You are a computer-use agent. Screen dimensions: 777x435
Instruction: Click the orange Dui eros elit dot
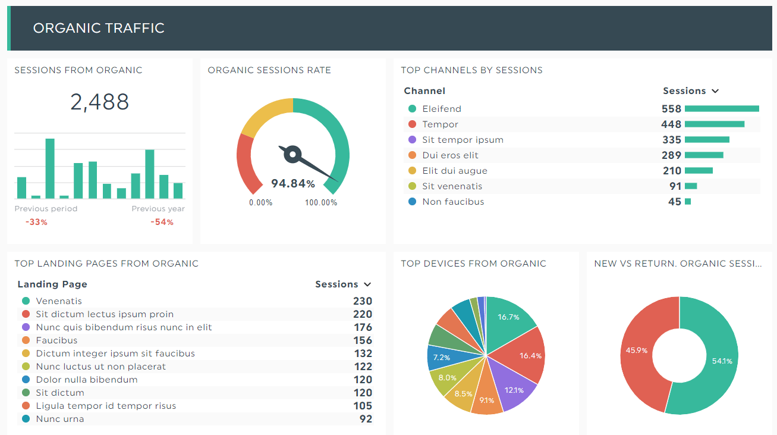click(x=412, y=155)
